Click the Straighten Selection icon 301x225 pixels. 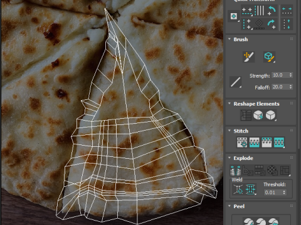click(246, 115)
